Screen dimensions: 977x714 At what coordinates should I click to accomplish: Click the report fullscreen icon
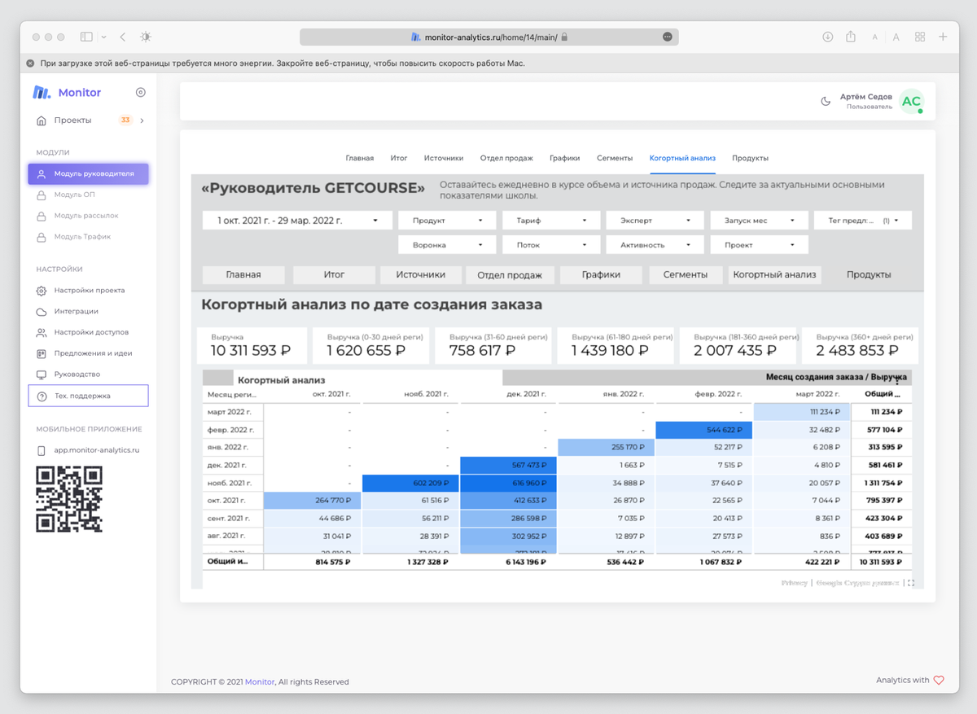910,583
